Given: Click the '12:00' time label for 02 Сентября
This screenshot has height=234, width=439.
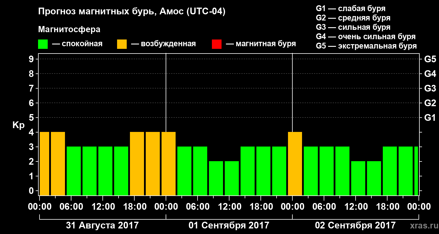Looking at the screenshot, I should 356,207.
